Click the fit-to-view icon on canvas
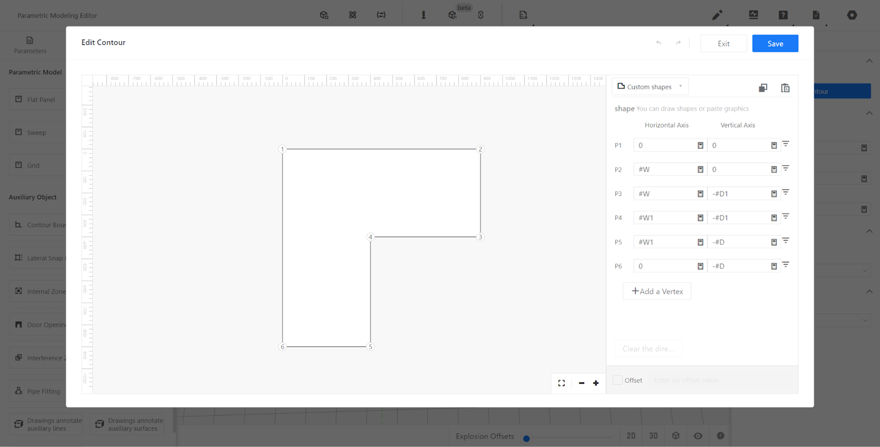 (x=562, y=383)
